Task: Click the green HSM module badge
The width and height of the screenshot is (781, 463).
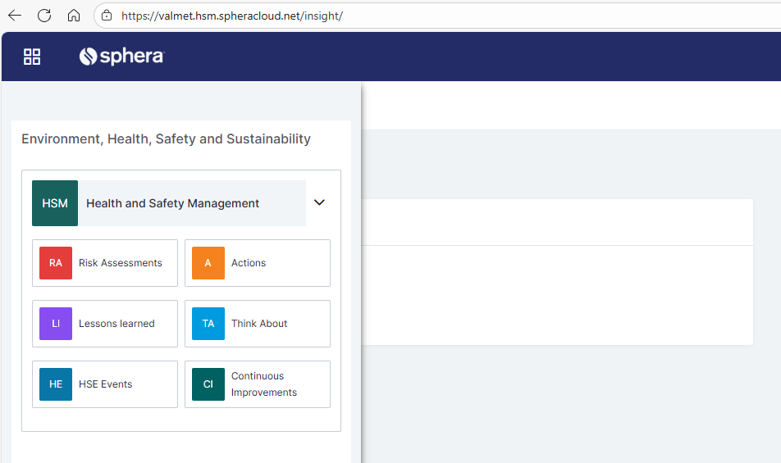Action: point(55,203)
